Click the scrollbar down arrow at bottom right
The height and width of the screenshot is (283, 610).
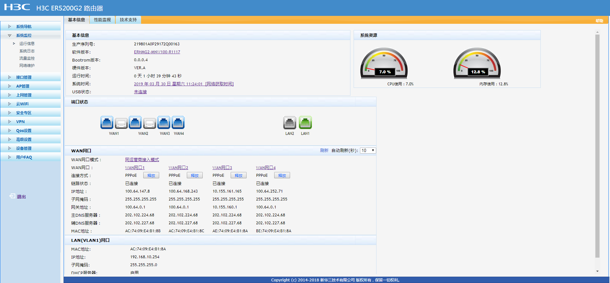tap(597, 271)
